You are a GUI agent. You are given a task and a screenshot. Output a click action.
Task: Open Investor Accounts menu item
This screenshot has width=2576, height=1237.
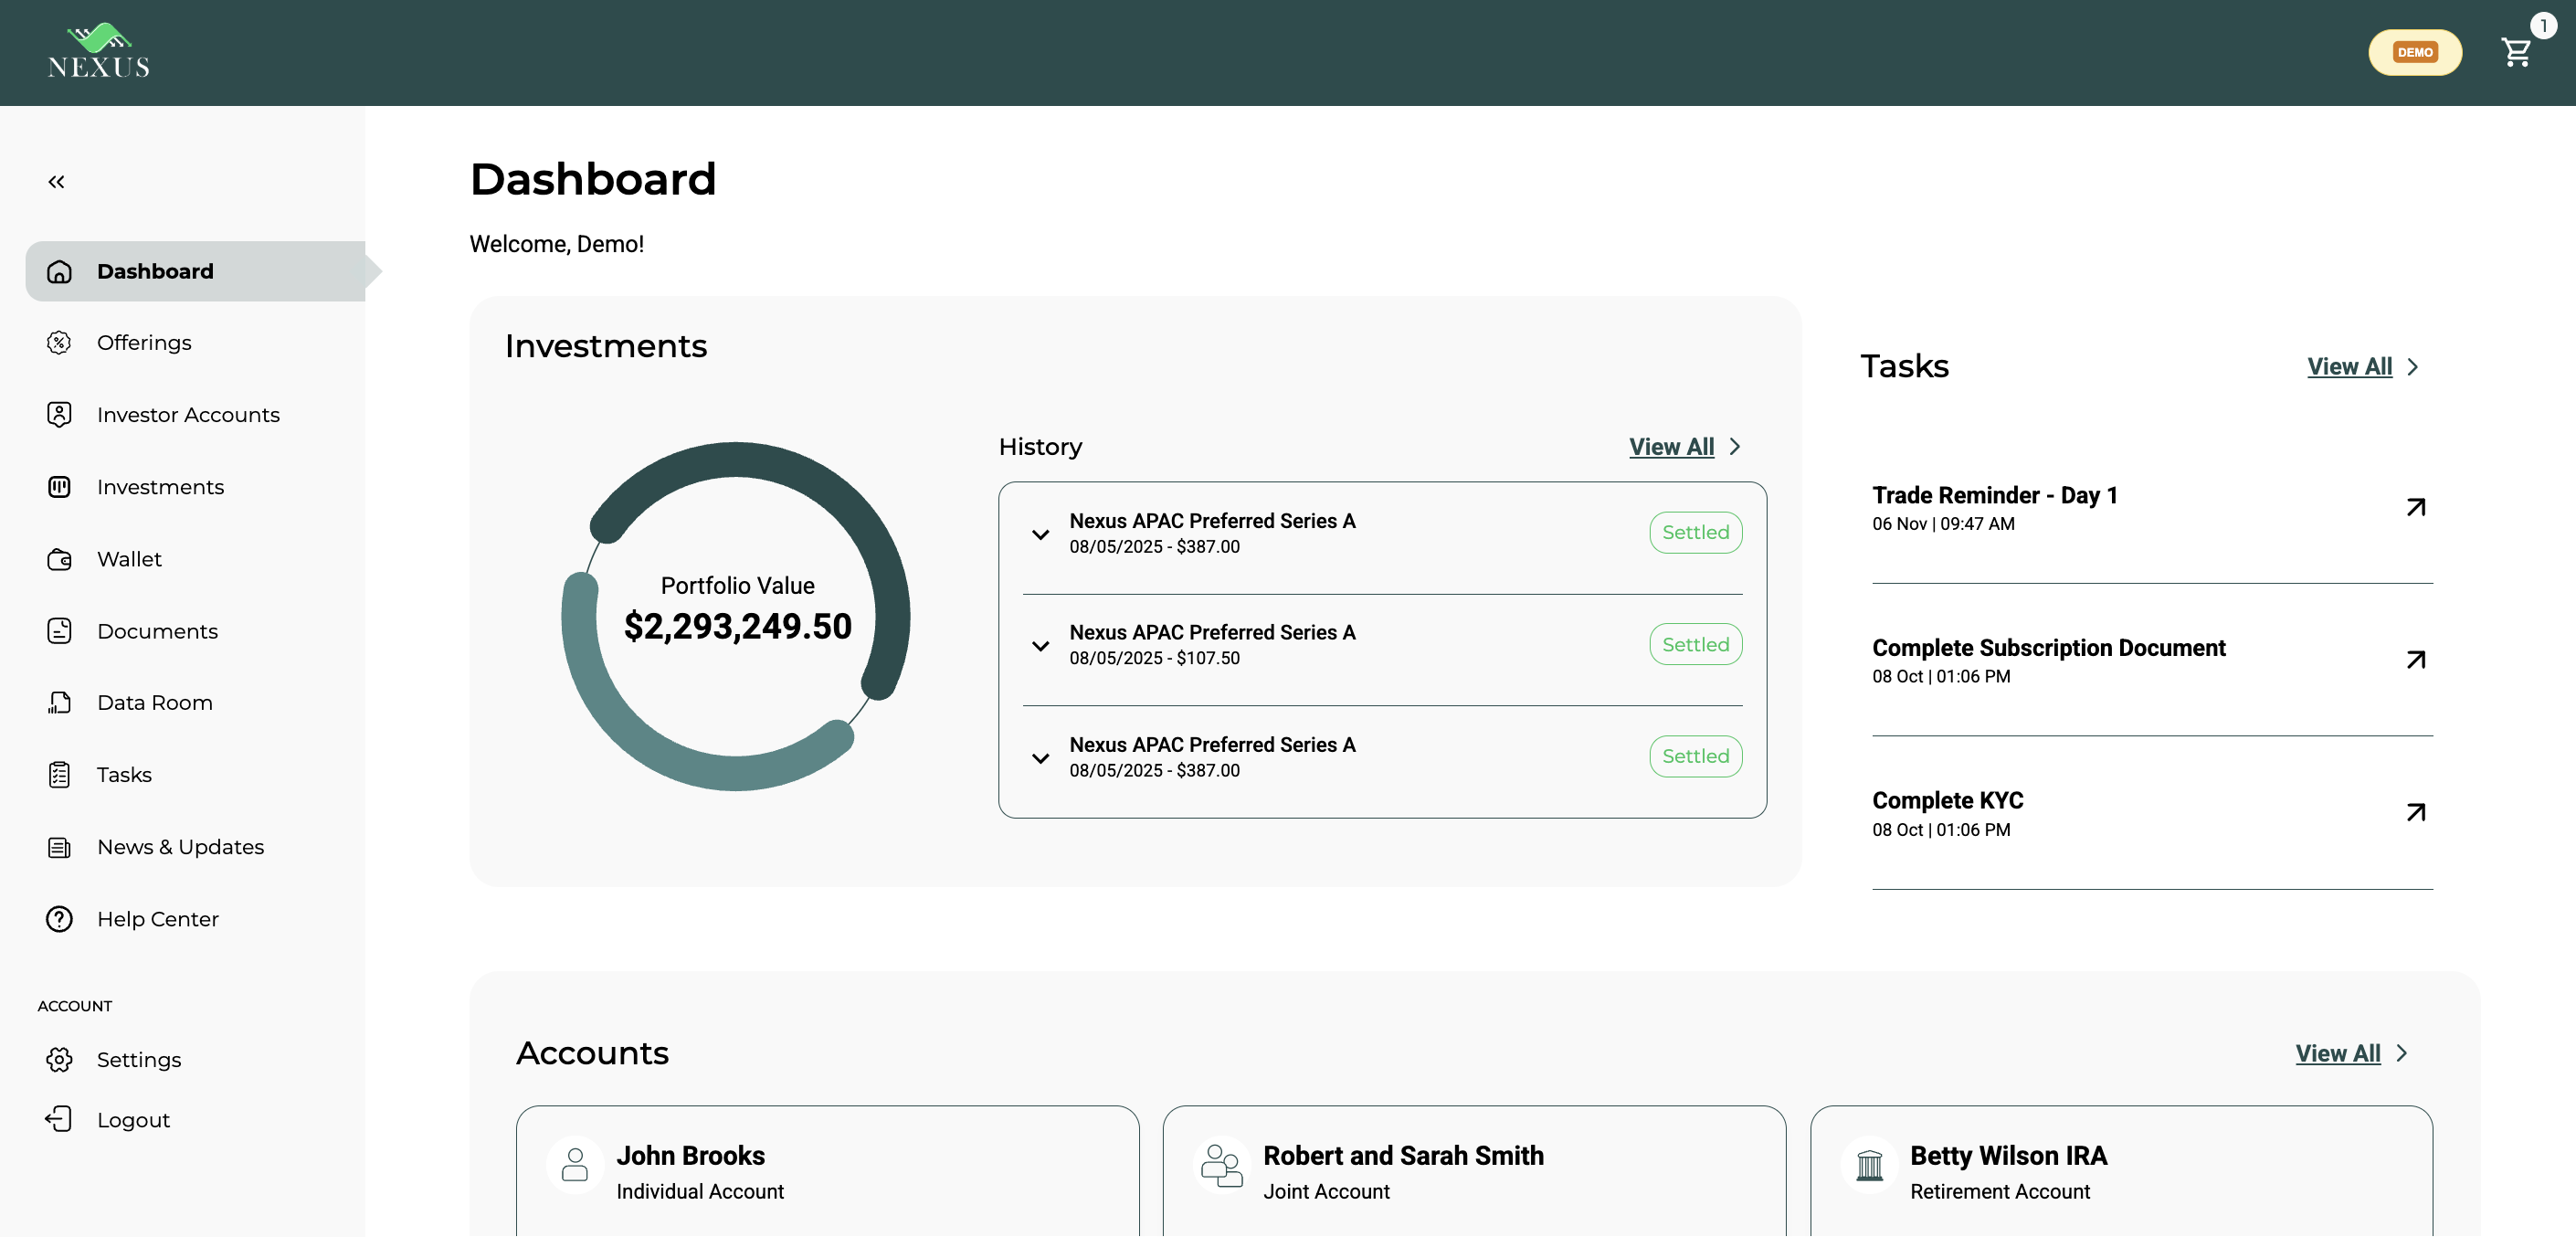pyautogui.click(x=188, y=415)
